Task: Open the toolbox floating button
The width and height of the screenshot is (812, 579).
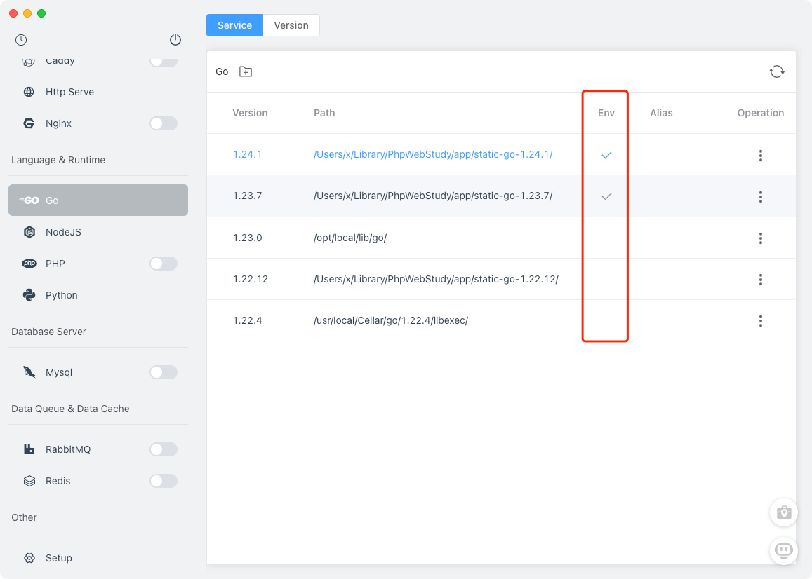Action: (783, 512)
